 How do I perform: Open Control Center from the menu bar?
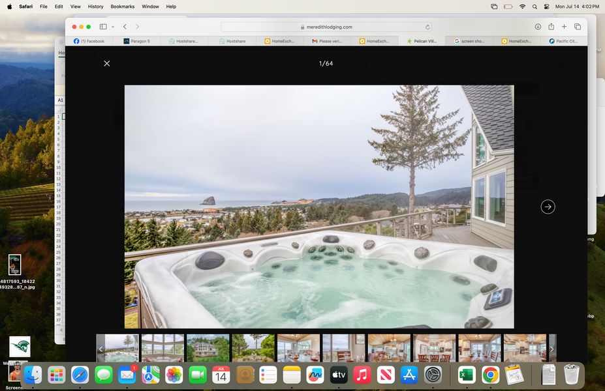546,7
